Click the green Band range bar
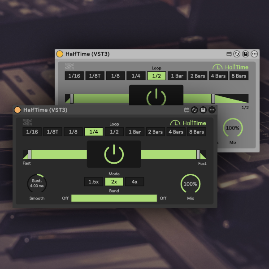 (114, 198)
